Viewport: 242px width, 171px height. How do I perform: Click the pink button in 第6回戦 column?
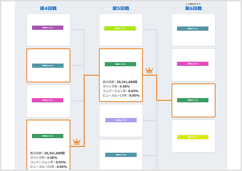(193, 64)
